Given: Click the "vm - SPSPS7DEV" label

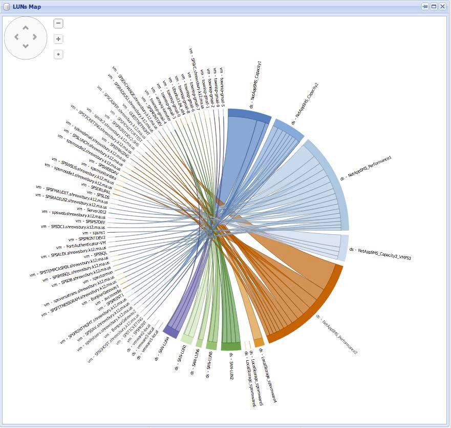Looking at the screenshot, I should [90, 221].
